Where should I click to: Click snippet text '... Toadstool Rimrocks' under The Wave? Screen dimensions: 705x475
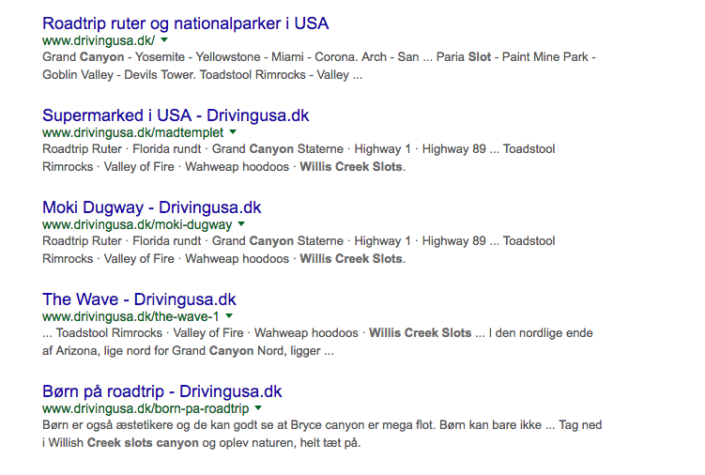317,333
